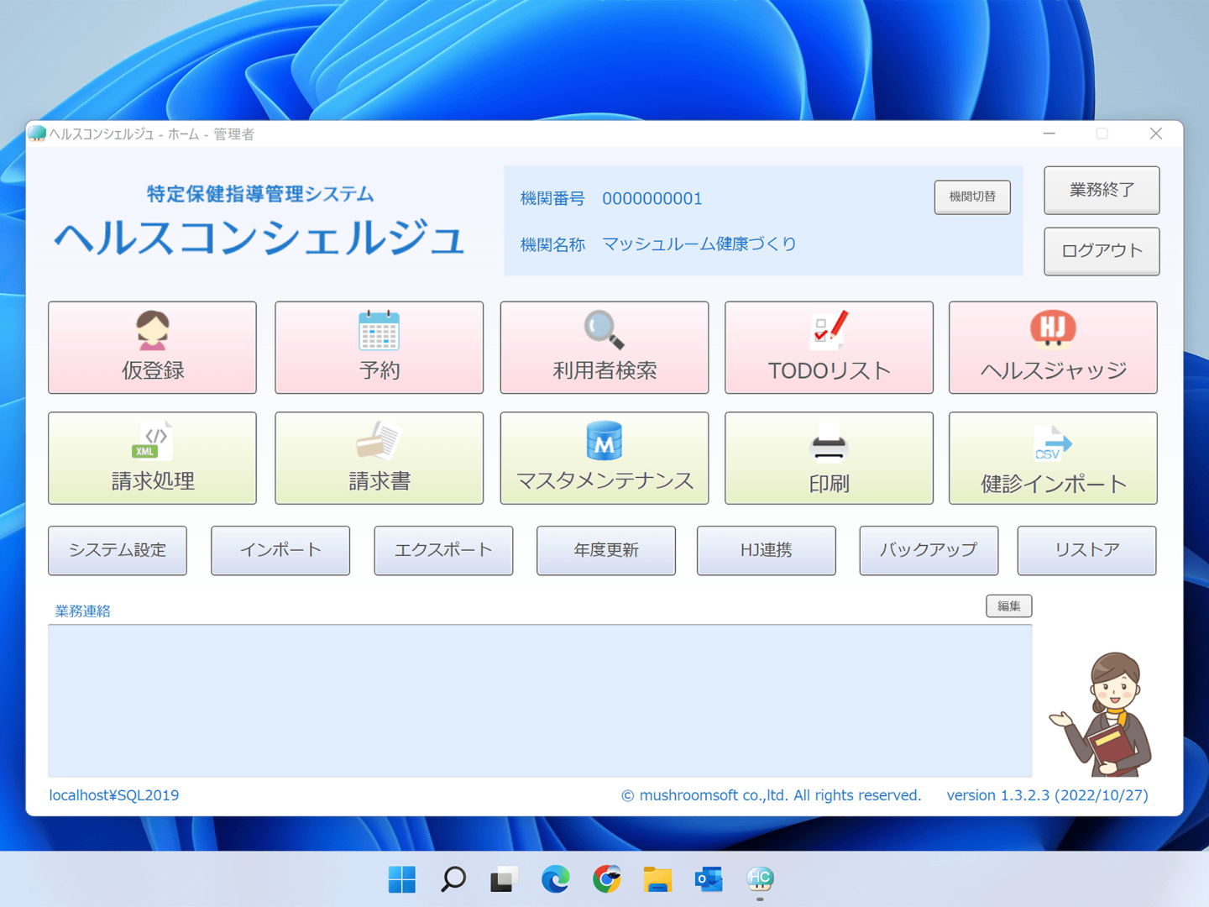Start a バックアップ
Viewport: 1209px width, 907px height.
point(929,550)
